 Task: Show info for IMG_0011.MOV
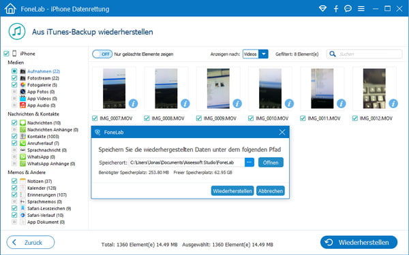point(342,103)
